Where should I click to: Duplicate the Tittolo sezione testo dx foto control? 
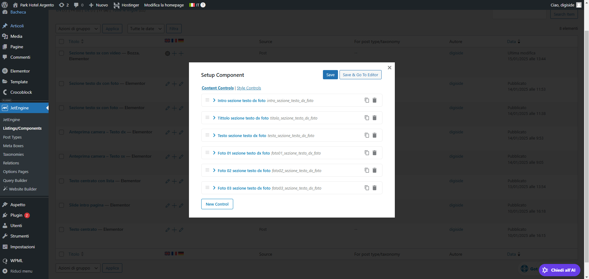coord(367,118)
